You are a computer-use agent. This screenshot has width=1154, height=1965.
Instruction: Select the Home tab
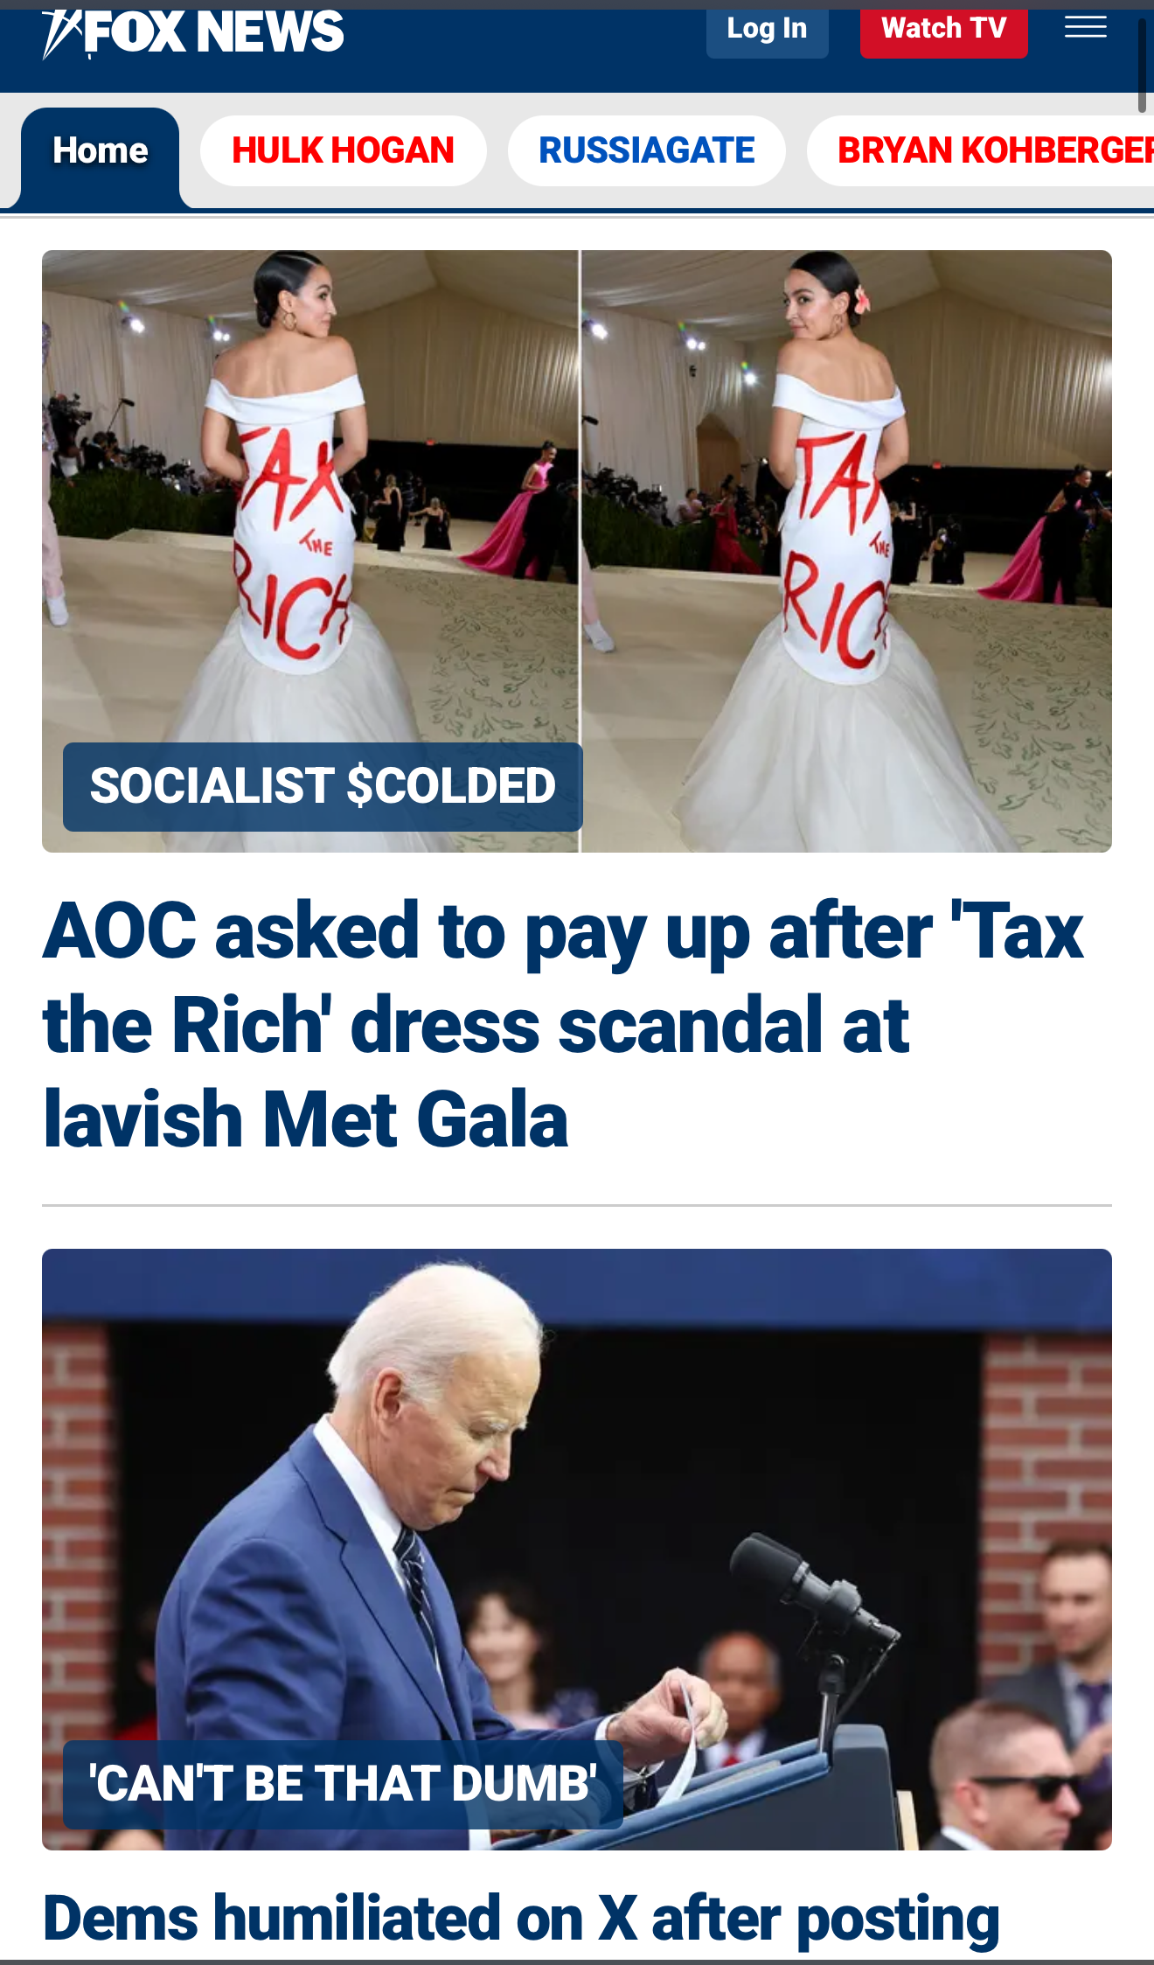[101, 151]
